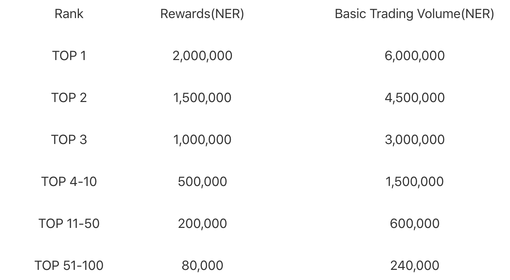The image size is (510, 280).
Task: Click the Rank column header
Action: point(69,14)
